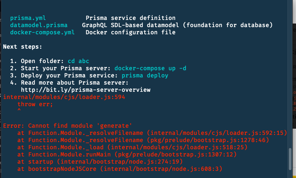Screen dimensions: 296x178
Task: Click the 'cd abc' command text
Action: click(78, 61)
